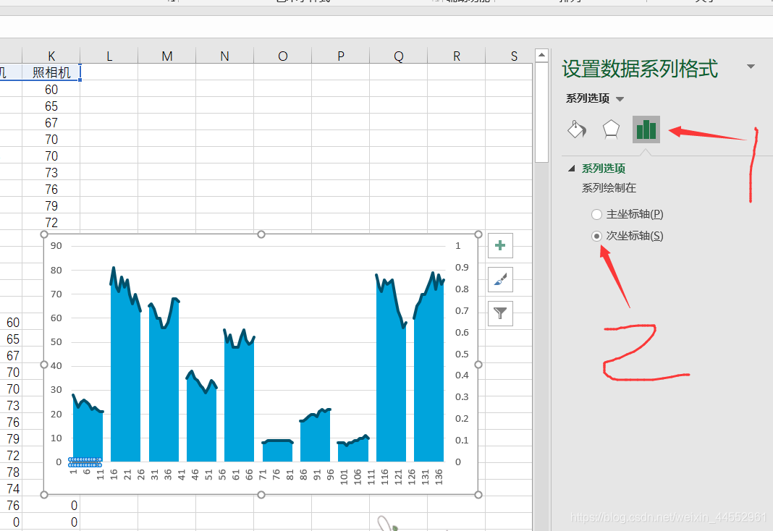
Task: Click the Chart Elements plus button
Action: click(x=500, y=245)
